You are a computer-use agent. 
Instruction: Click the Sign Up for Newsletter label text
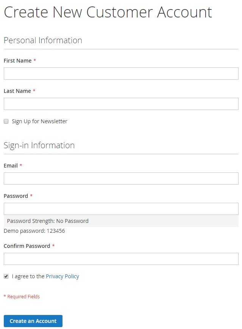click(39, 121)
